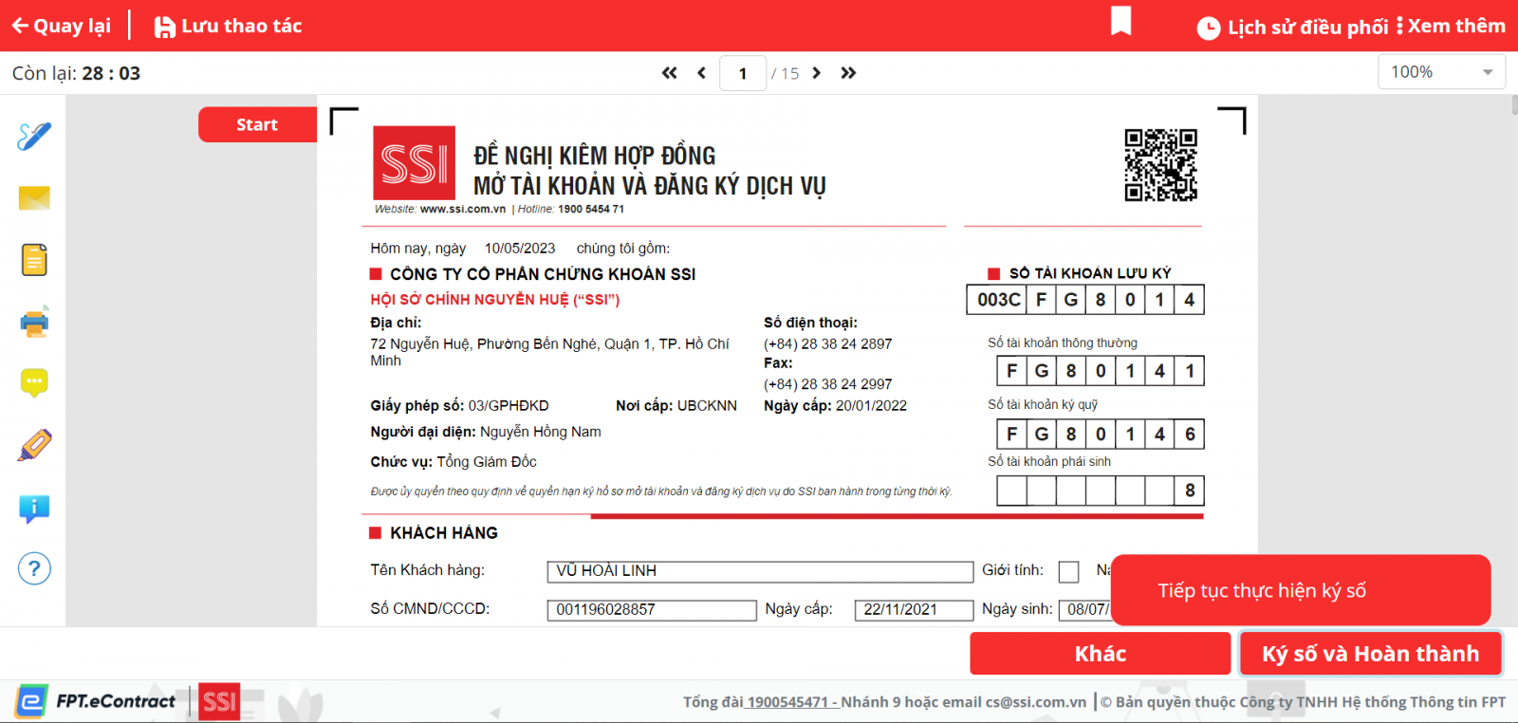
Task: Open Lịch sử điều phối history
Action: click(1293, 28)
